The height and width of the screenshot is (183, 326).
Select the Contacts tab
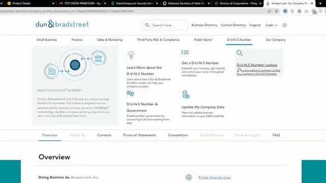(104, 135)
